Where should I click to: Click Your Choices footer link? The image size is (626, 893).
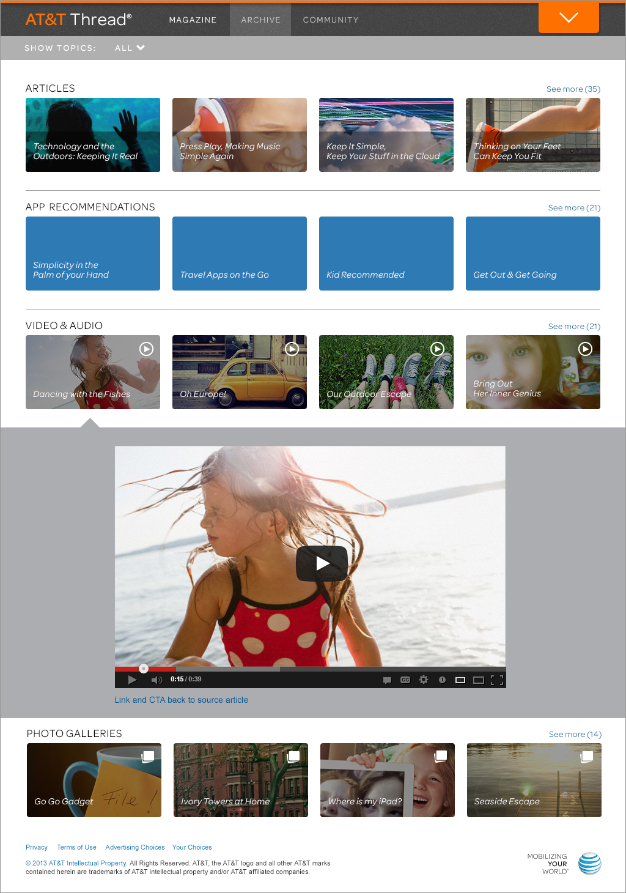tap(192, 847)
